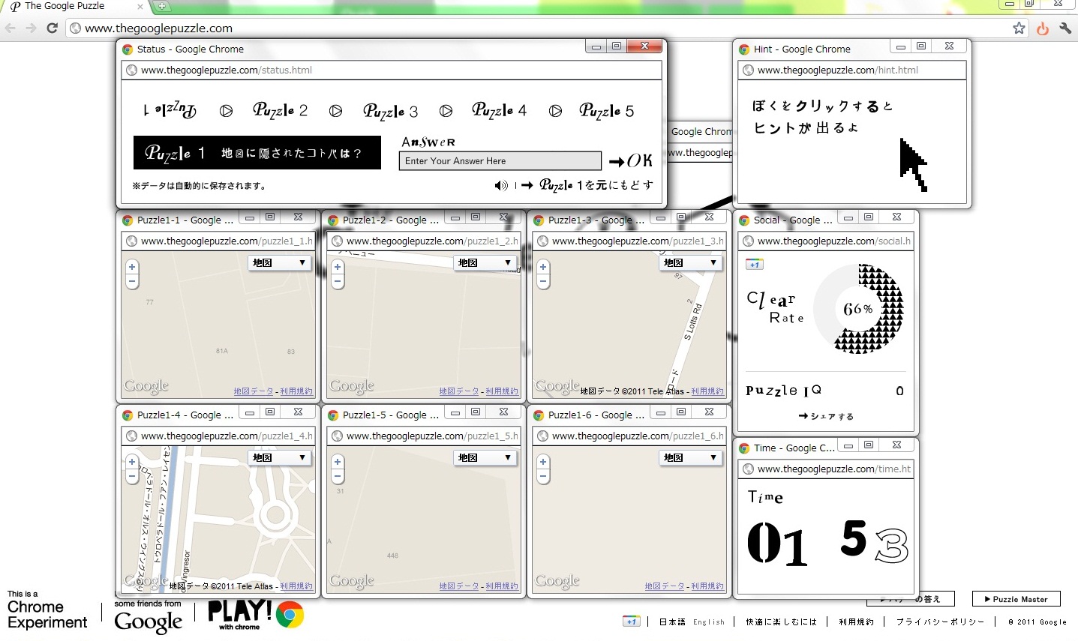This screenshot has height=641, width=1078.
Task: Open the 地図 dropdown in Puzzle1-1
Action: 280,263
